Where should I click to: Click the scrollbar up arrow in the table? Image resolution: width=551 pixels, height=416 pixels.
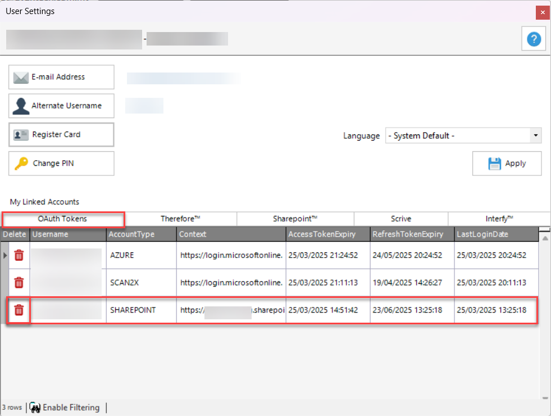tap(544, 238)
